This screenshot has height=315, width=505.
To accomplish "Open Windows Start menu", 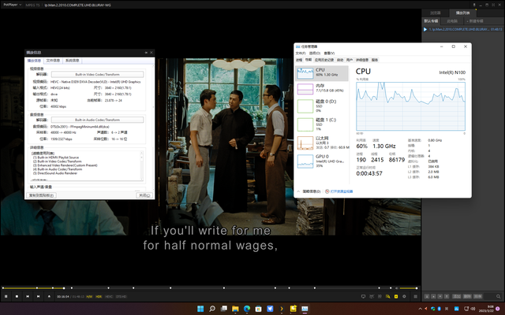I will (200, 309).
